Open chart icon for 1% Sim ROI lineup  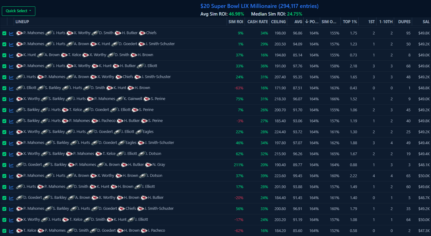click(11, 44)
